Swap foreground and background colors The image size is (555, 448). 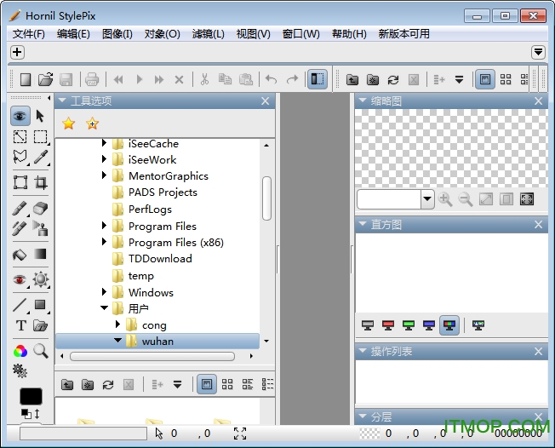[37, 414]
